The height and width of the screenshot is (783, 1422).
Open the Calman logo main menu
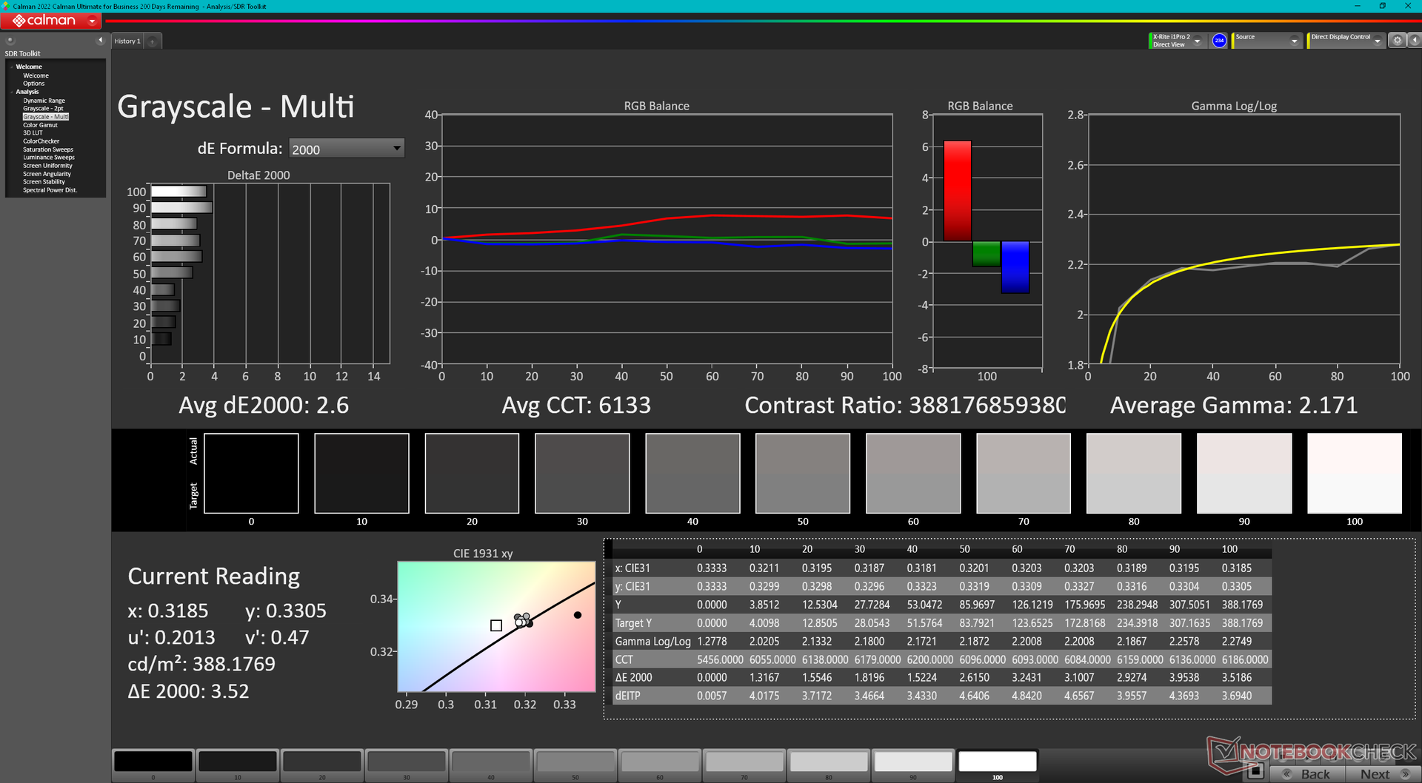pyautogui.click(x=50, y=21)
